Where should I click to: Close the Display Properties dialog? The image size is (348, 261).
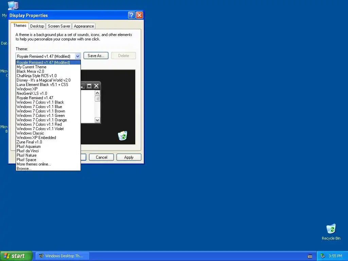click(x=139, y=15)
